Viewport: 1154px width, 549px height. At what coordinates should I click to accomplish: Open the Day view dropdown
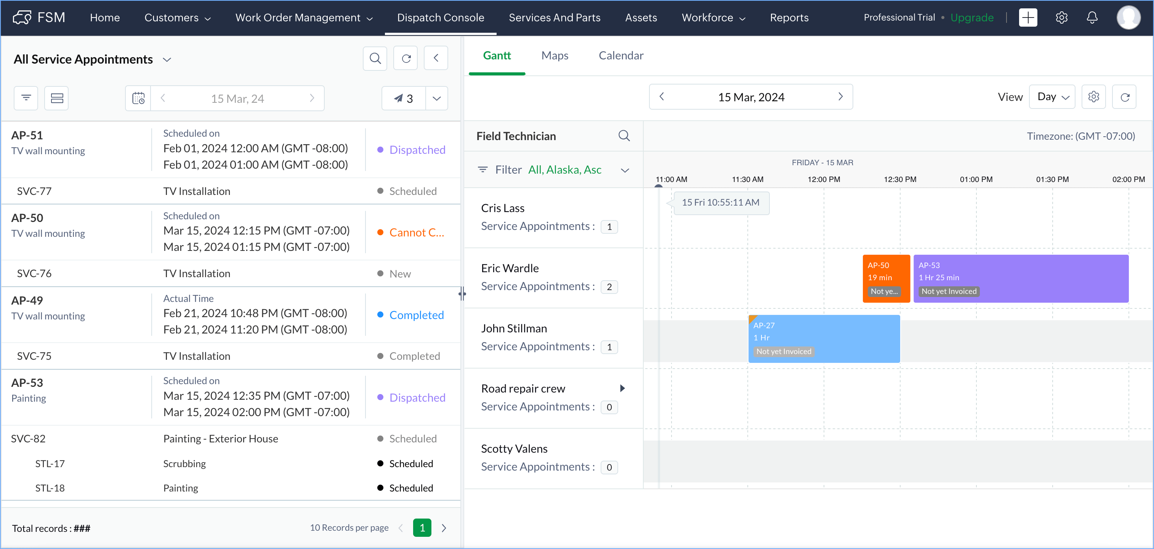1052,97
